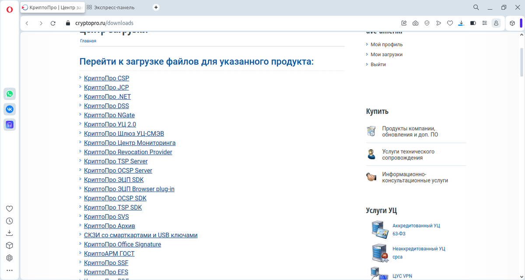Open a new tab with plus button
Image resolution: width=525 pixels, height=280 pixels.
(156, 7)
